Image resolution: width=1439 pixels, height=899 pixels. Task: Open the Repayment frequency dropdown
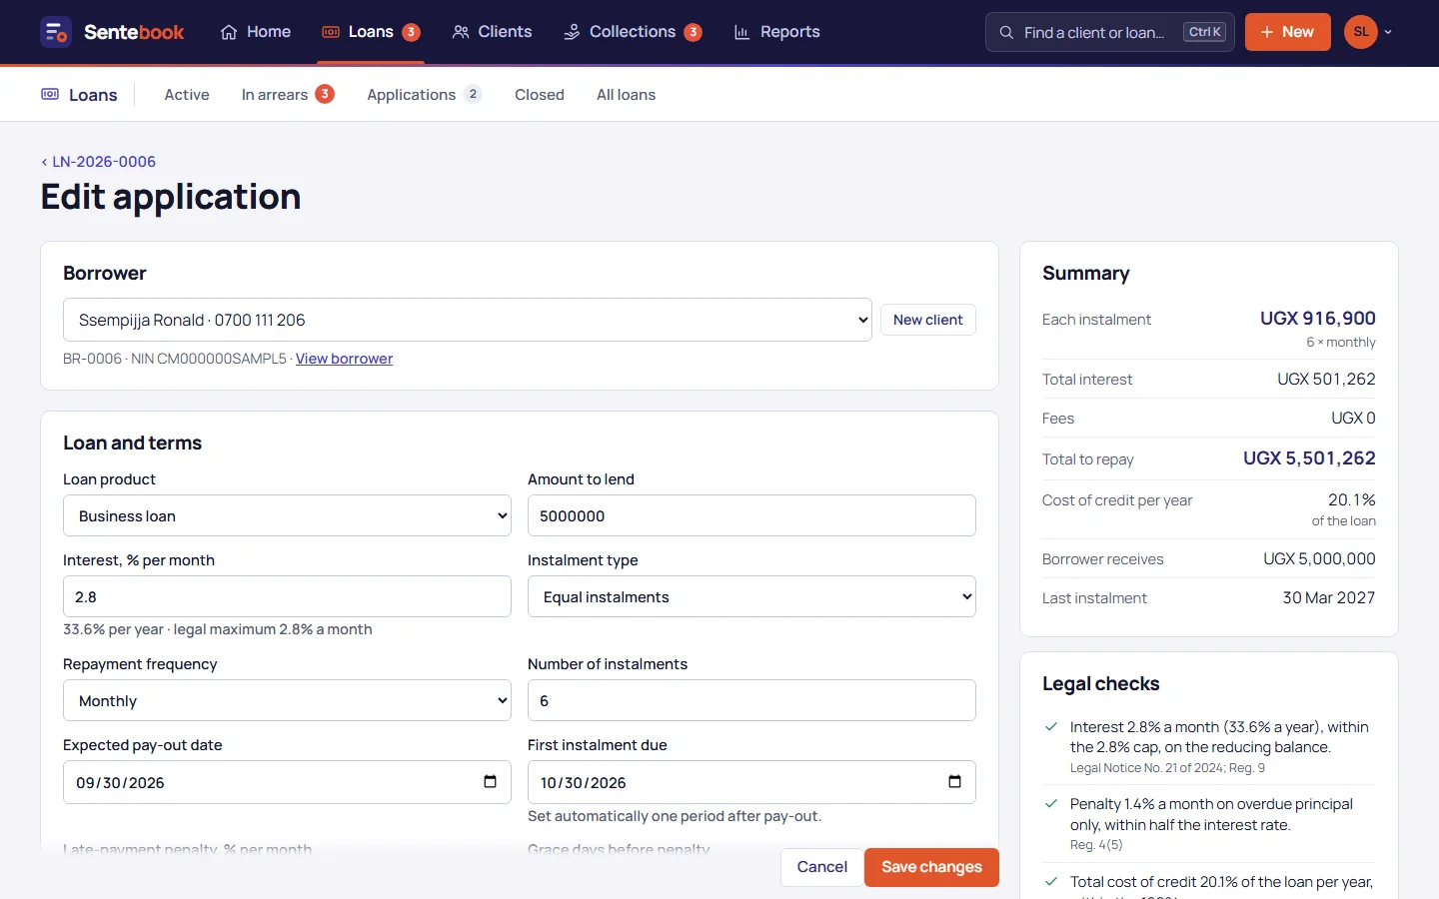pos(287,700)
